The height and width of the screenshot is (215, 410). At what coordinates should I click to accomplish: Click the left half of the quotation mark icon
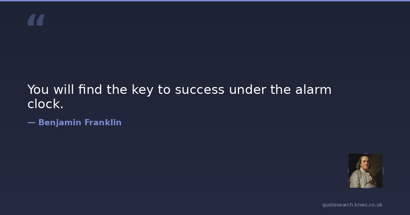[32, 20]
